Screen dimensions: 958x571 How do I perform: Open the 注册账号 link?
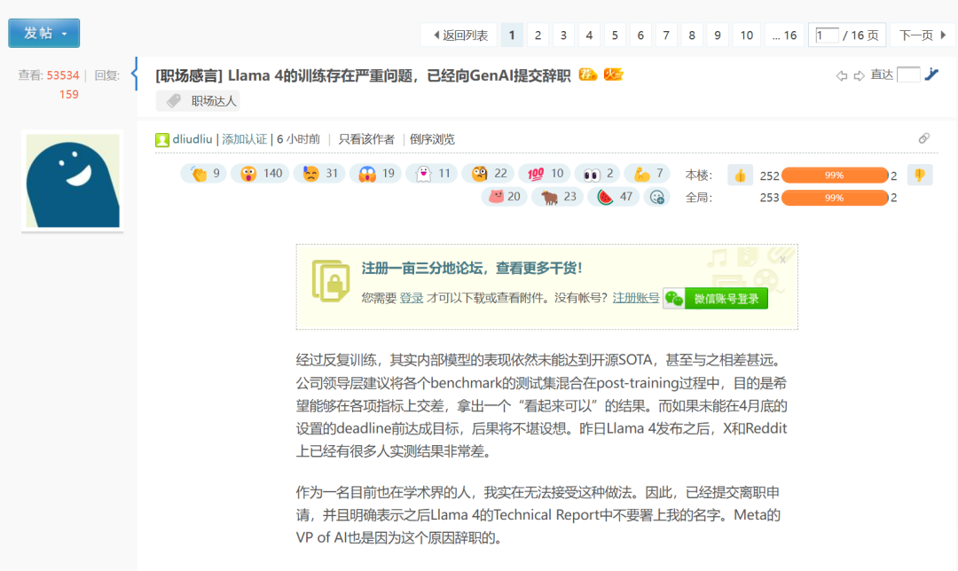click(636, 298)
